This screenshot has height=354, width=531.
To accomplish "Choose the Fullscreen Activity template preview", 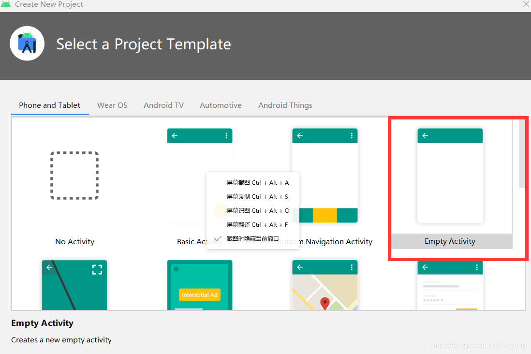I will click(74, 285).
